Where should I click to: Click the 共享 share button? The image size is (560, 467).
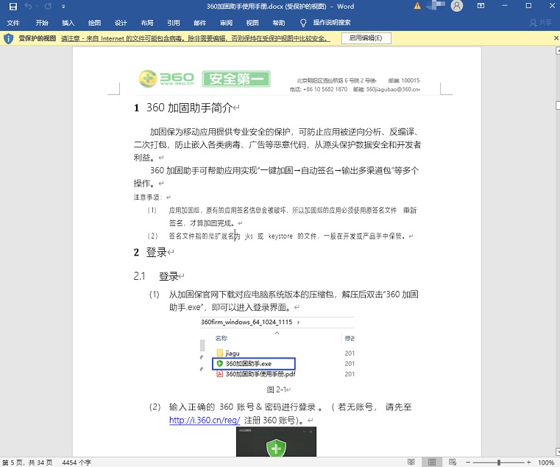[541, 23]
